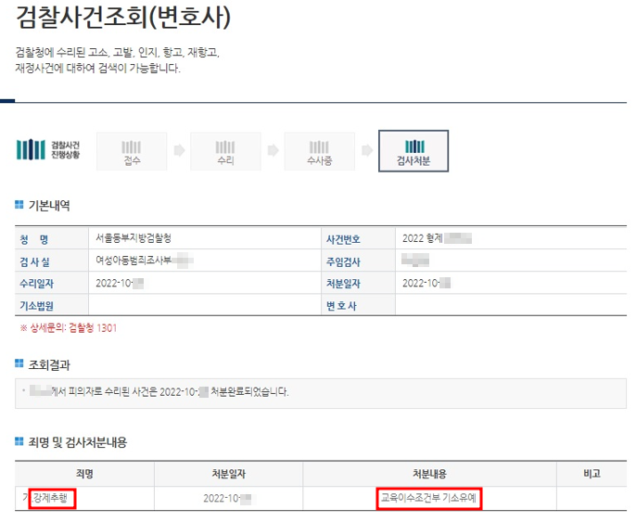Select the 수리 step icon
Viewport: 636px width, 522px height.
[225, 150]
